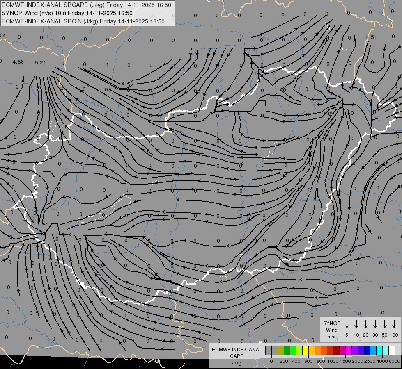Click the 20 m/s wind arrow symbol
Image resolution: width=402 pixels, height=369 pixels.
coord(365,324)
